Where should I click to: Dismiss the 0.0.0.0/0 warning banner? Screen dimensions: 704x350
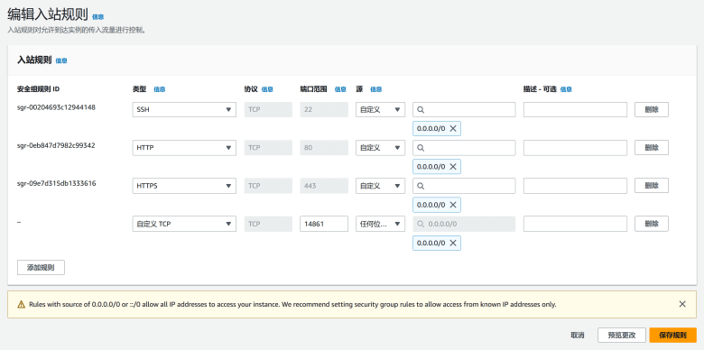pos(682,304)
